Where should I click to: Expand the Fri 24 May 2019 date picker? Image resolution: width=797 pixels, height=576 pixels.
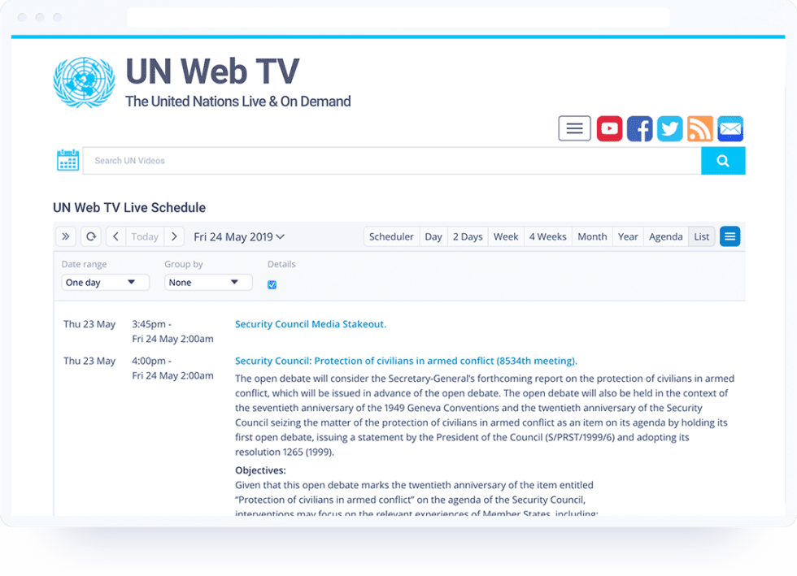click(x=239, y=236)
